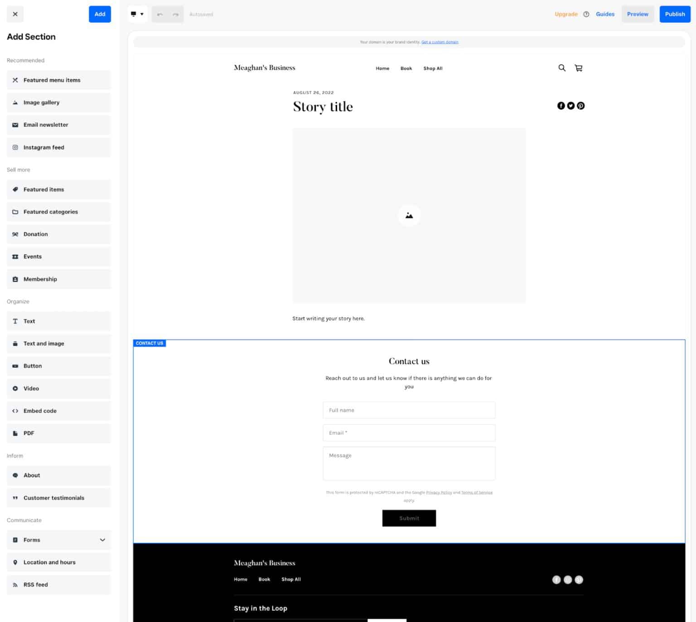Open the help icon next to Guides
696x622 pixels.
pos(586,14)
